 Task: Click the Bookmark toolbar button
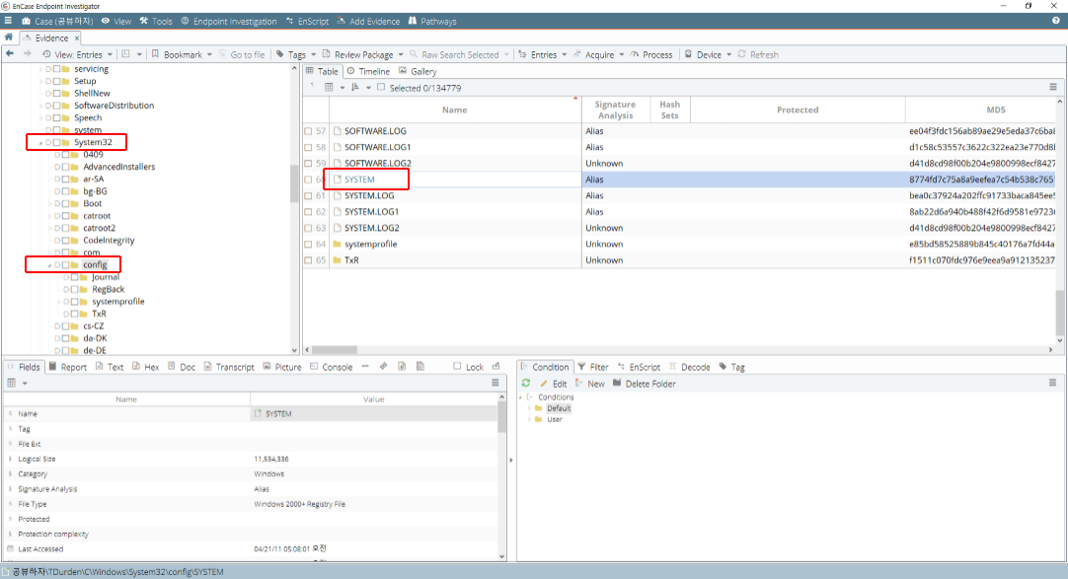(182, 54)
